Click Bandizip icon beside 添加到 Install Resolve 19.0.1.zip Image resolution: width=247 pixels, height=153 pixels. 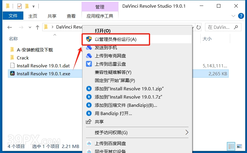[x=89, y=89]
